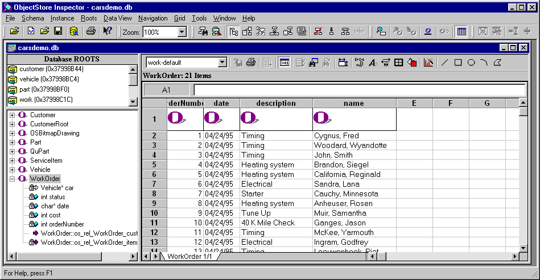540x280 pixels.
Task: Click in the A1 formula input field
Action: (360, 90)
